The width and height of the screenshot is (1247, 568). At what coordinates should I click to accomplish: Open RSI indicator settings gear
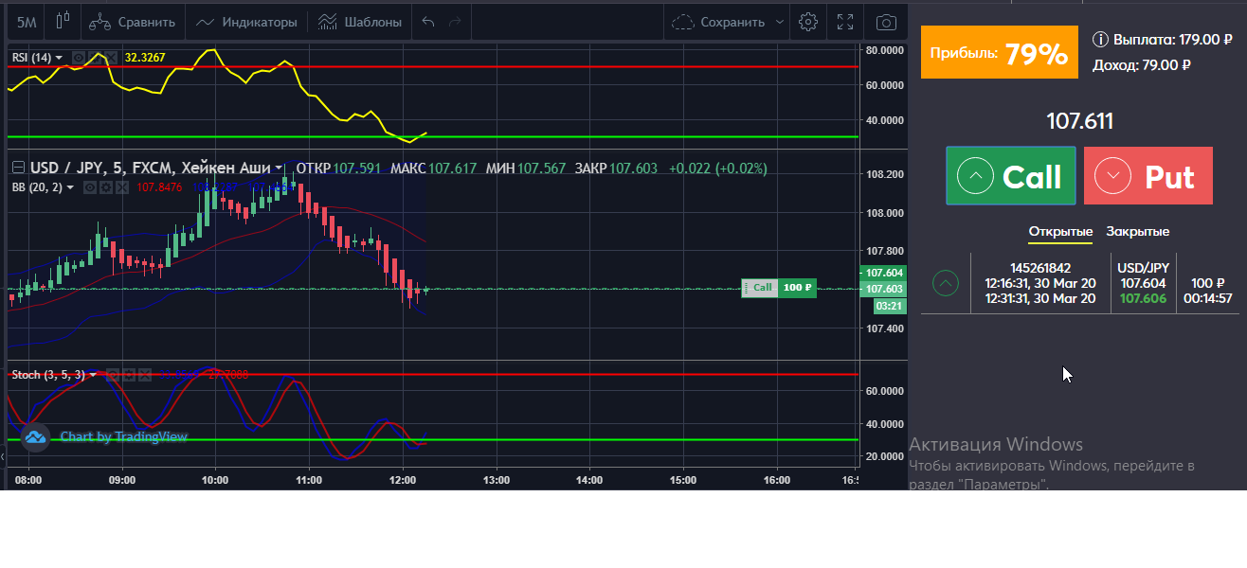click(x=95, y=58)
